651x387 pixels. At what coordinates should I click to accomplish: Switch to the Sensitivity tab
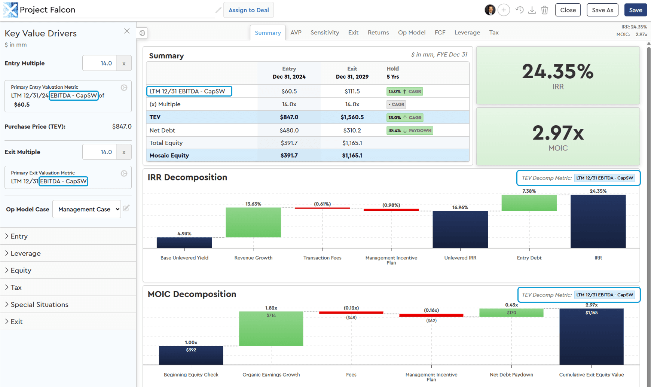324,33
